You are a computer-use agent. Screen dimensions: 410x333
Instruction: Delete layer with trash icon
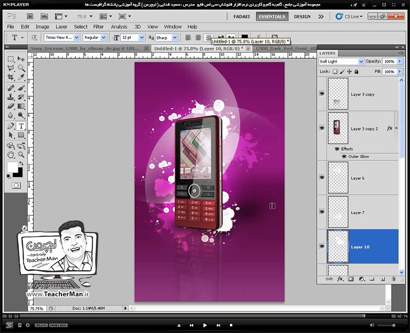394,279
